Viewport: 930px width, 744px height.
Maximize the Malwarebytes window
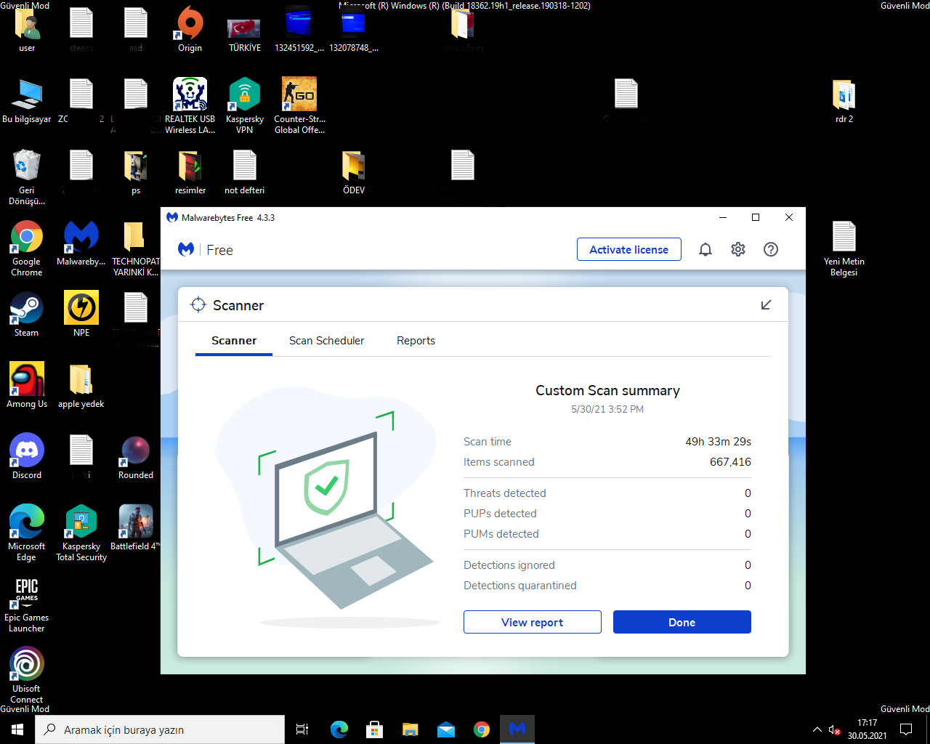pos(756,217)
